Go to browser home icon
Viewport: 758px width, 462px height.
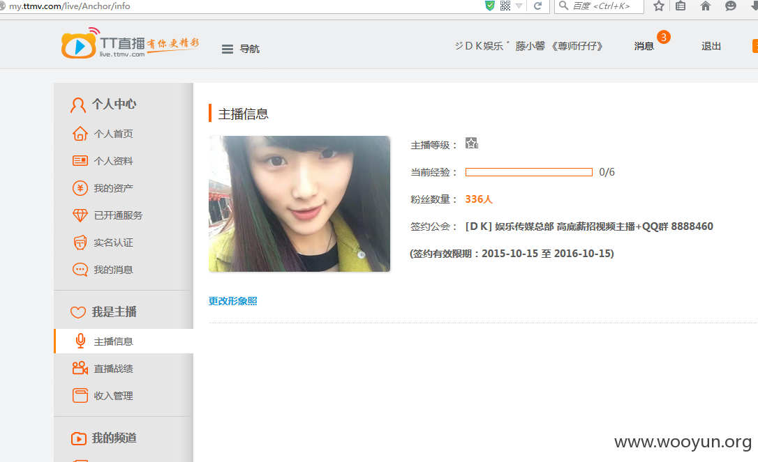pyautogui.click(x=706, y=6)
